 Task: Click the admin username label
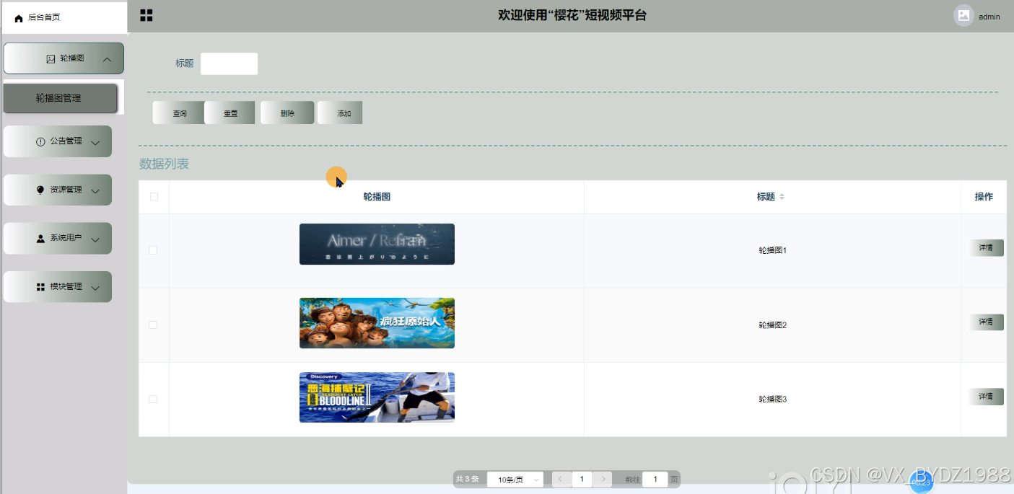pyautogui.click(x=989, y=17)
